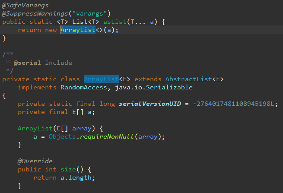Image resolution: width=283 pixels, height=193 pixels.
Task: Click highlighted ArrayList in return statement
Action: 78,30
